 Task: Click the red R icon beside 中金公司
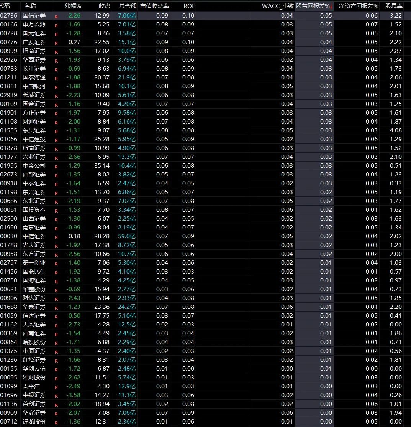56,167
